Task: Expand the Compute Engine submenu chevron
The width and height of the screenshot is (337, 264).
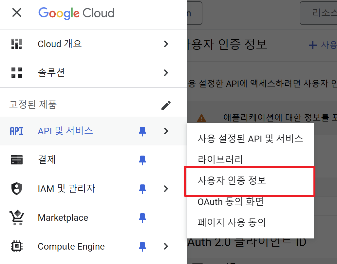Action: coord(166,246)
